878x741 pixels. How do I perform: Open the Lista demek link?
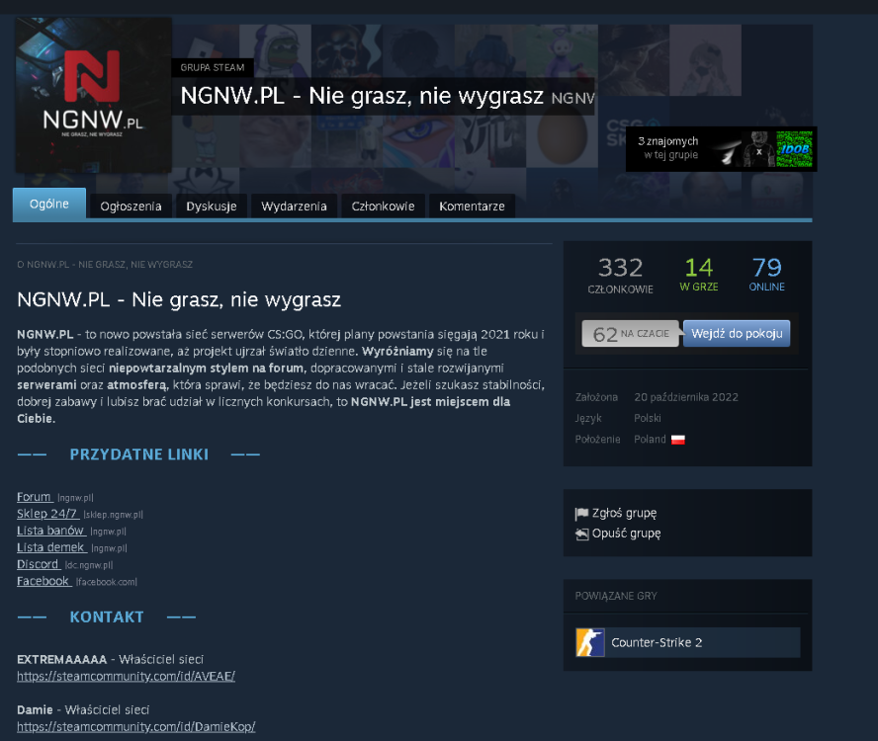(x=51, y=547)
